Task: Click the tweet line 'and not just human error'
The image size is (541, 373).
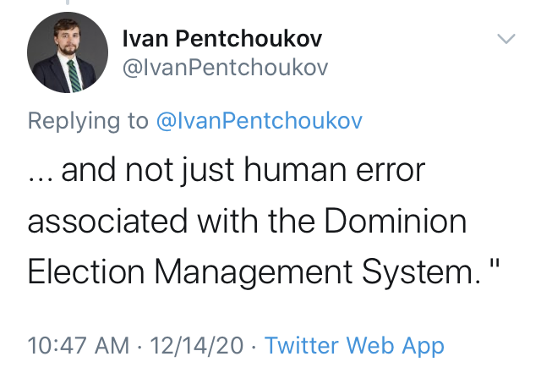Action: pos(243,170)
